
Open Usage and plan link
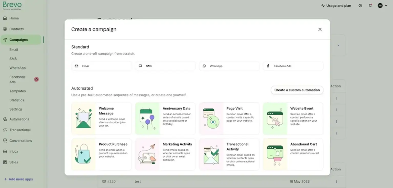336,6
